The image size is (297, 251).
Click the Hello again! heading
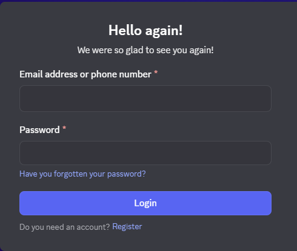145,30
